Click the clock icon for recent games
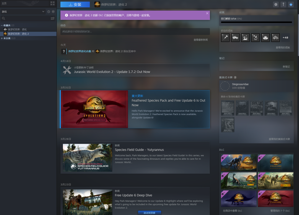Image resolution: width=299 pixels, height=215 pixels. [x=49, y=12]
